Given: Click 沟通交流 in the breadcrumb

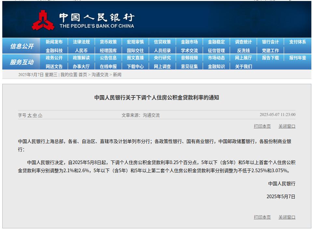Looking at the screenshot, I should [x=100, y=75].
